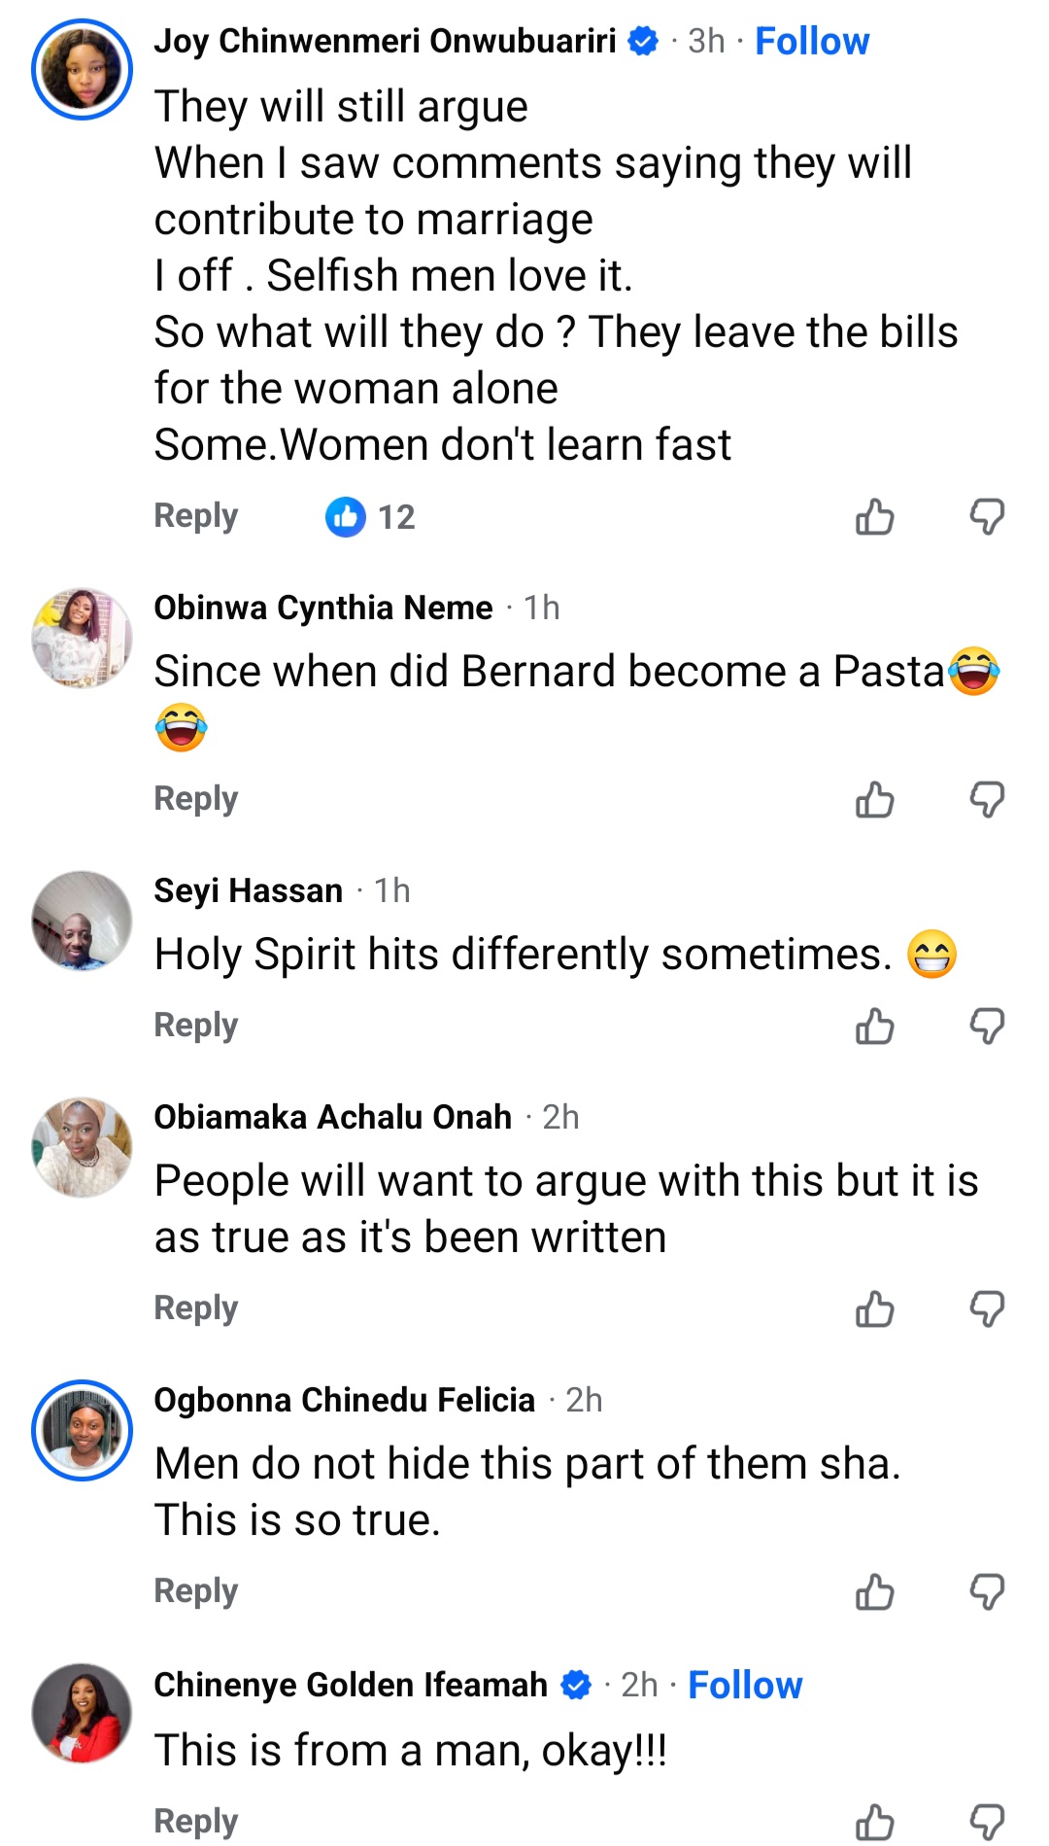The image size is (1049, 1846).
Task: Open Seyi Hassan's profile picture
Action: (82, 921)
